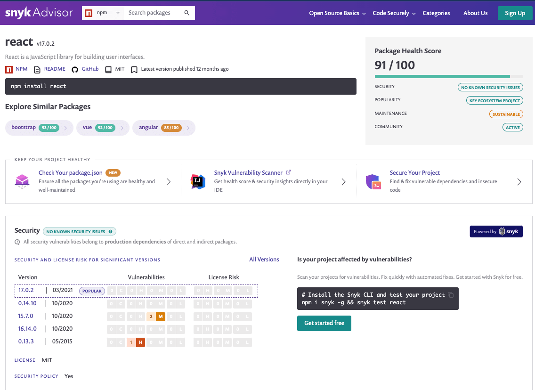
Task: Click the Key Ecosystem Project badge
Action: pos(494,101)
